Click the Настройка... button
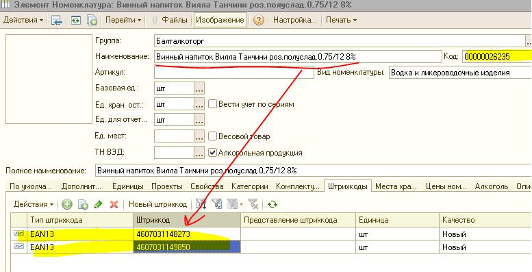The image size is (532, 272). point(294,20)
